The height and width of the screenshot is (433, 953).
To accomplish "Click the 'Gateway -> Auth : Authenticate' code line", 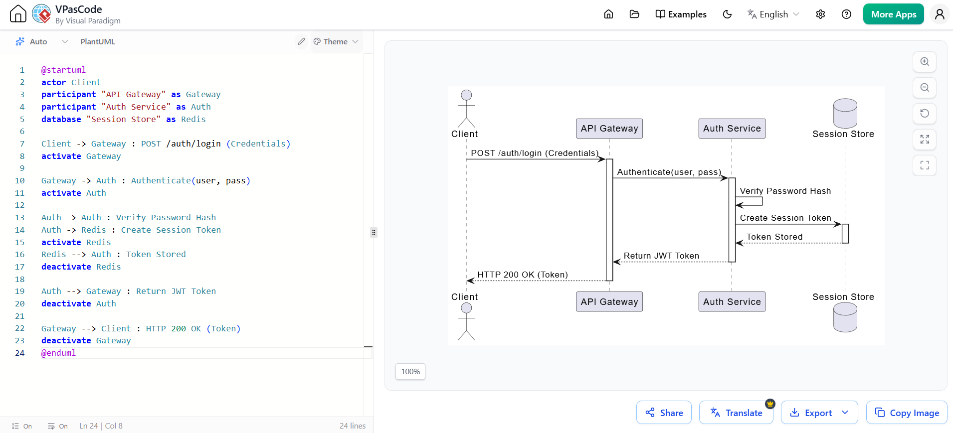I will (146, 180).
